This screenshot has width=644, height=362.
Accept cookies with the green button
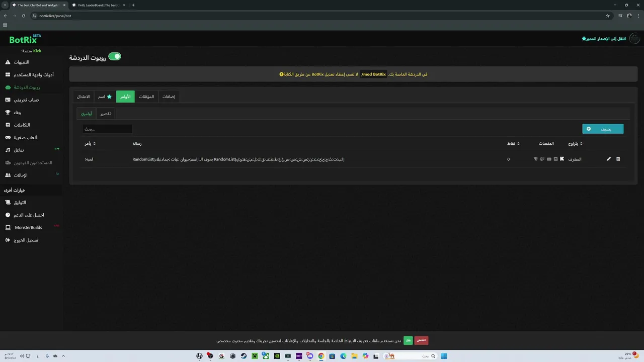(408, 340)
